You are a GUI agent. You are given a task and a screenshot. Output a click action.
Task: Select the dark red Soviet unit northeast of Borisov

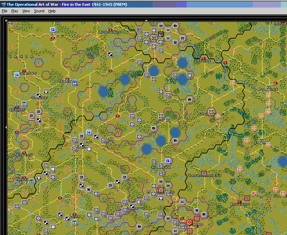(247, 198)
